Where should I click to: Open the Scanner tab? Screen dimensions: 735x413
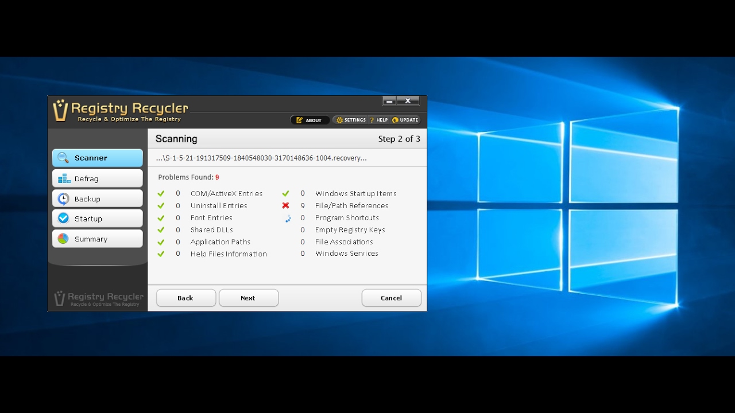point(98,158)
